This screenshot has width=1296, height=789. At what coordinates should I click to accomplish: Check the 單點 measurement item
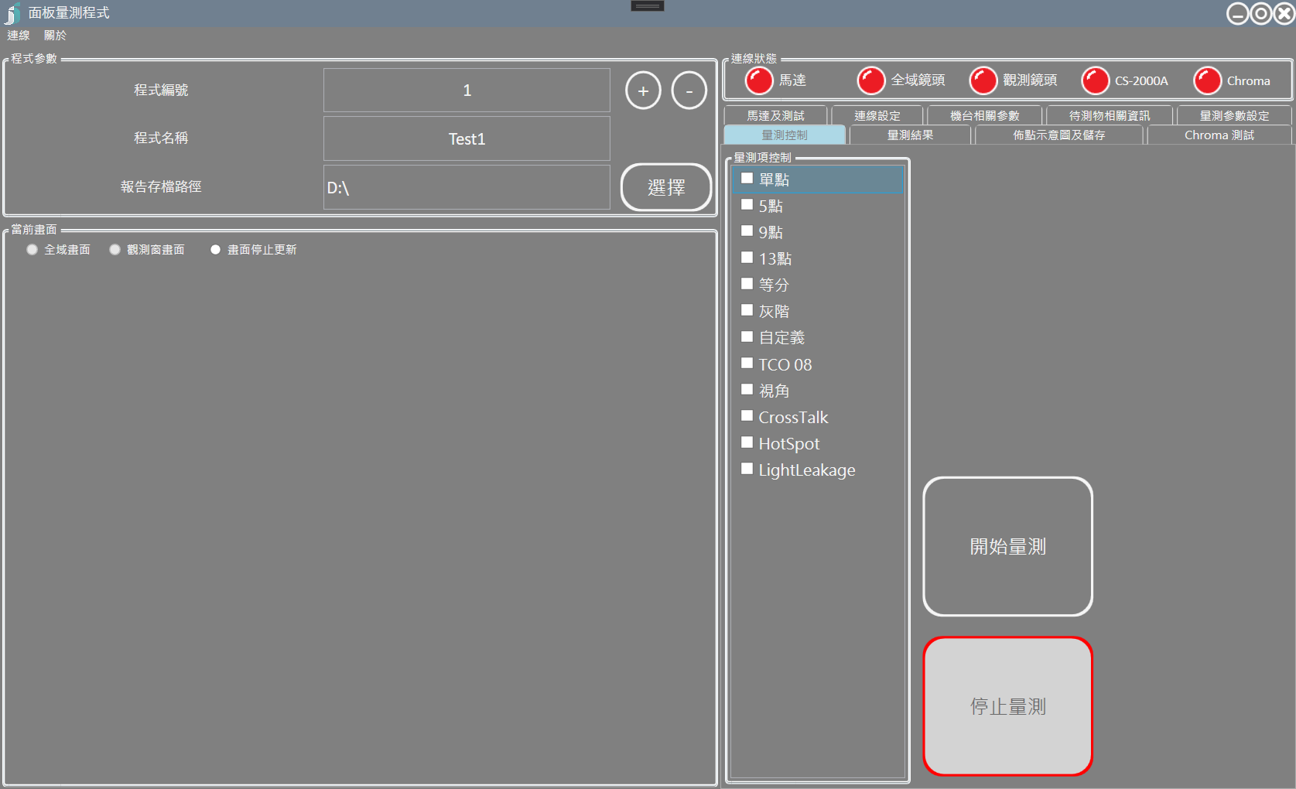[x=747, y=179]
